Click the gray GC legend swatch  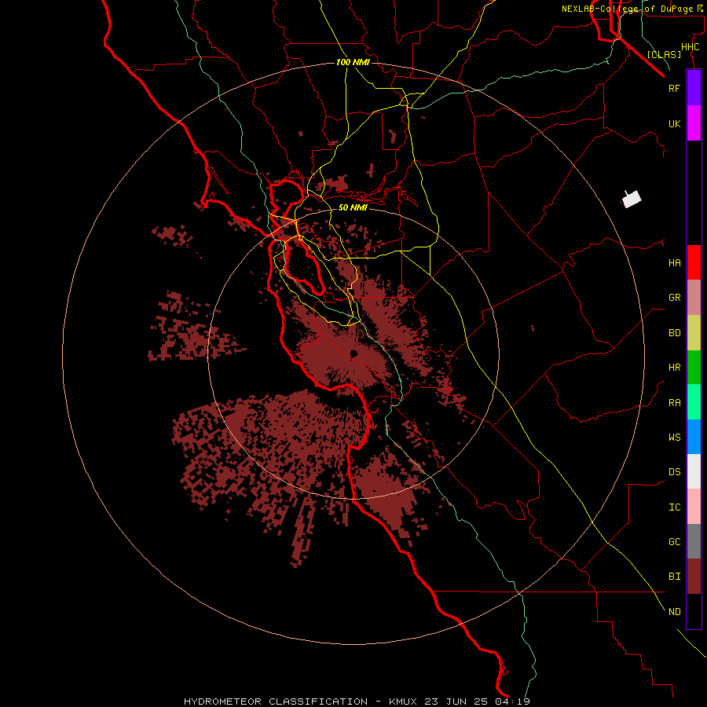click(x=694, y=541)
